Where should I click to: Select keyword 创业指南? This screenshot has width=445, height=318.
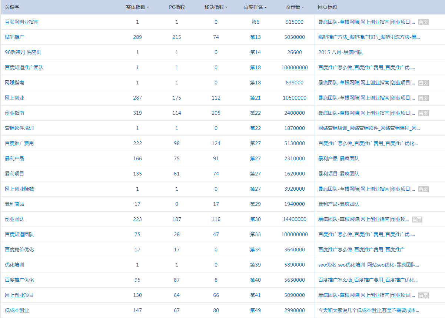[14, 113]
